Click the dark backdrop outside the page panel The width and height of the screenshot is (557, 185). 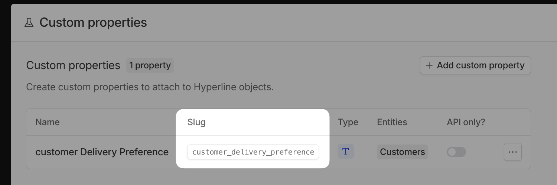[5, 93]
